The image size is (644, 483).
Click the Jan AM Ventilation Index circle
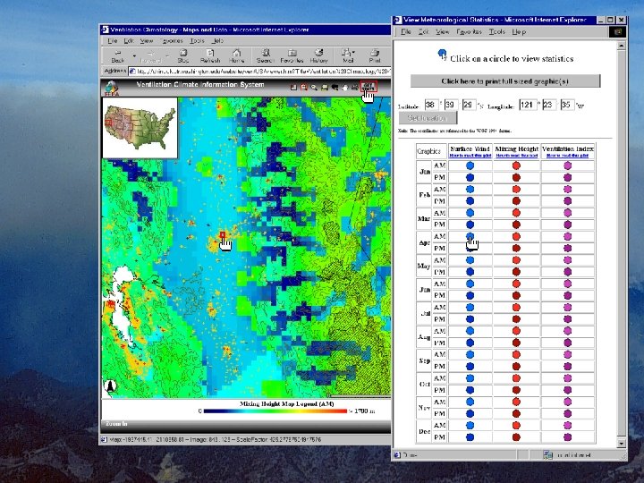(x=568, y=165)
